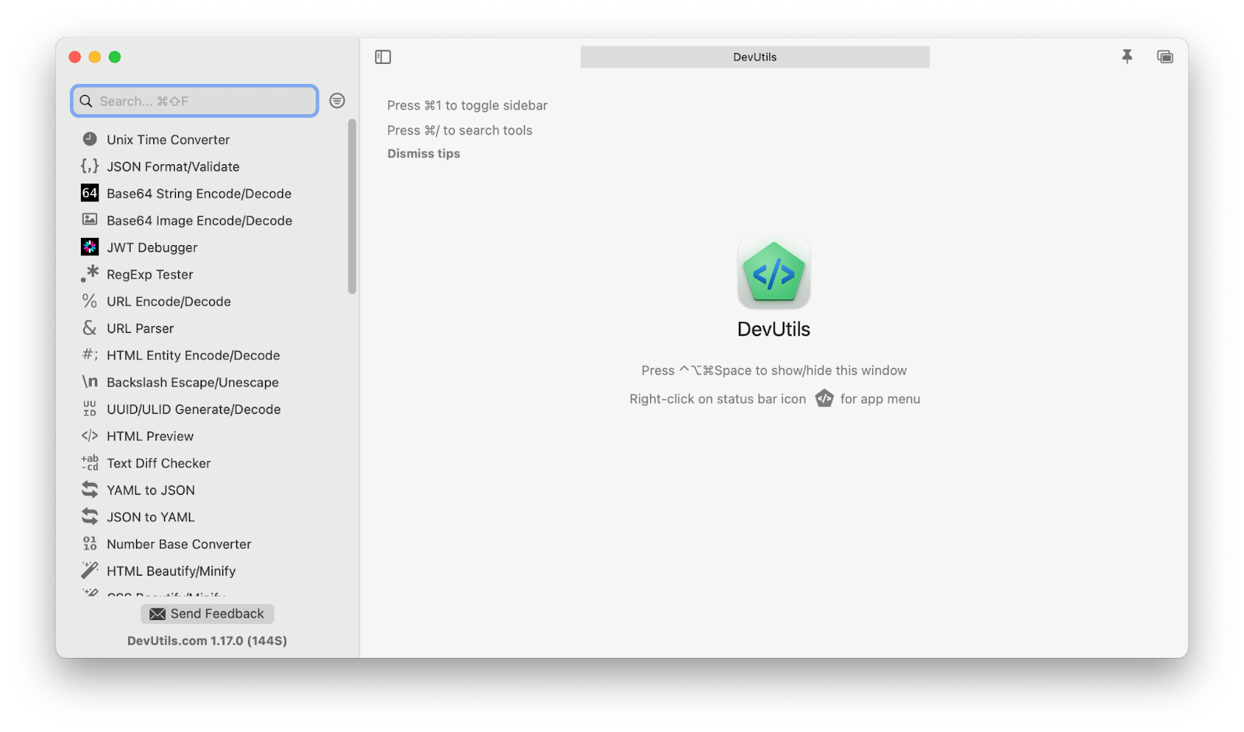Click the Number Base Converter binary icon
Image resolution: width=1244 pixels, height=732 pixels.
(89, 543)
